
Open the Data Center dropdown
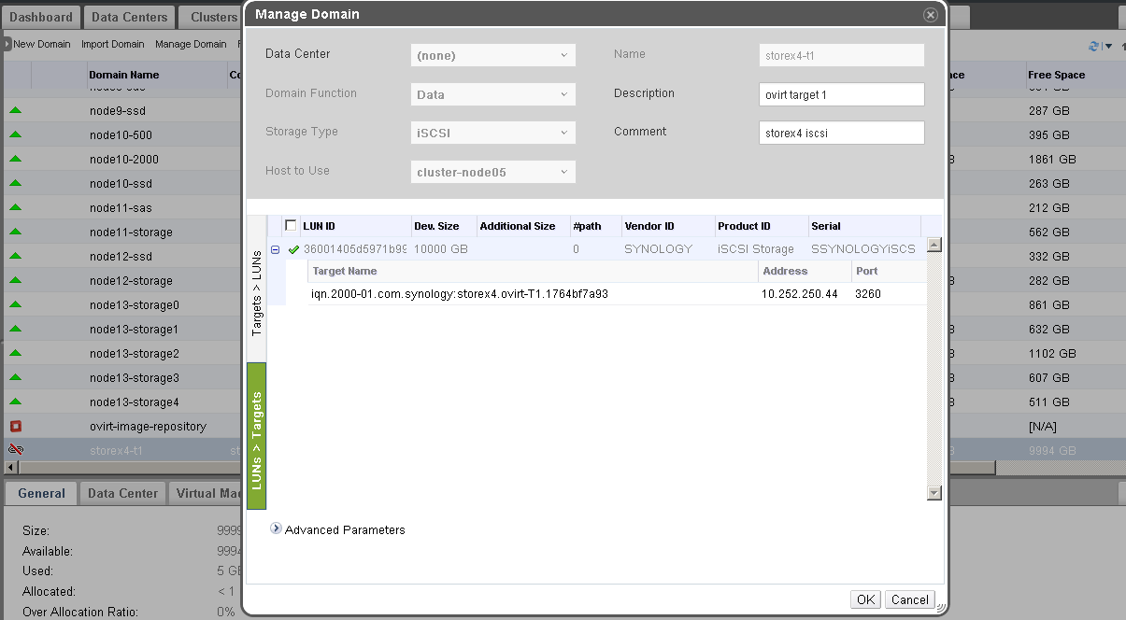click(x=493, y=55)
